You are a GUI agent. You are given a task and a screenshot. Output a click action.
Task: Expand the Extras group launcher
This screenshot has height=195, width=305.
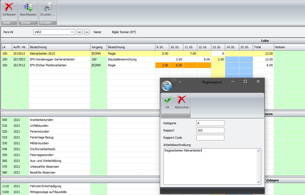(36, 23)
